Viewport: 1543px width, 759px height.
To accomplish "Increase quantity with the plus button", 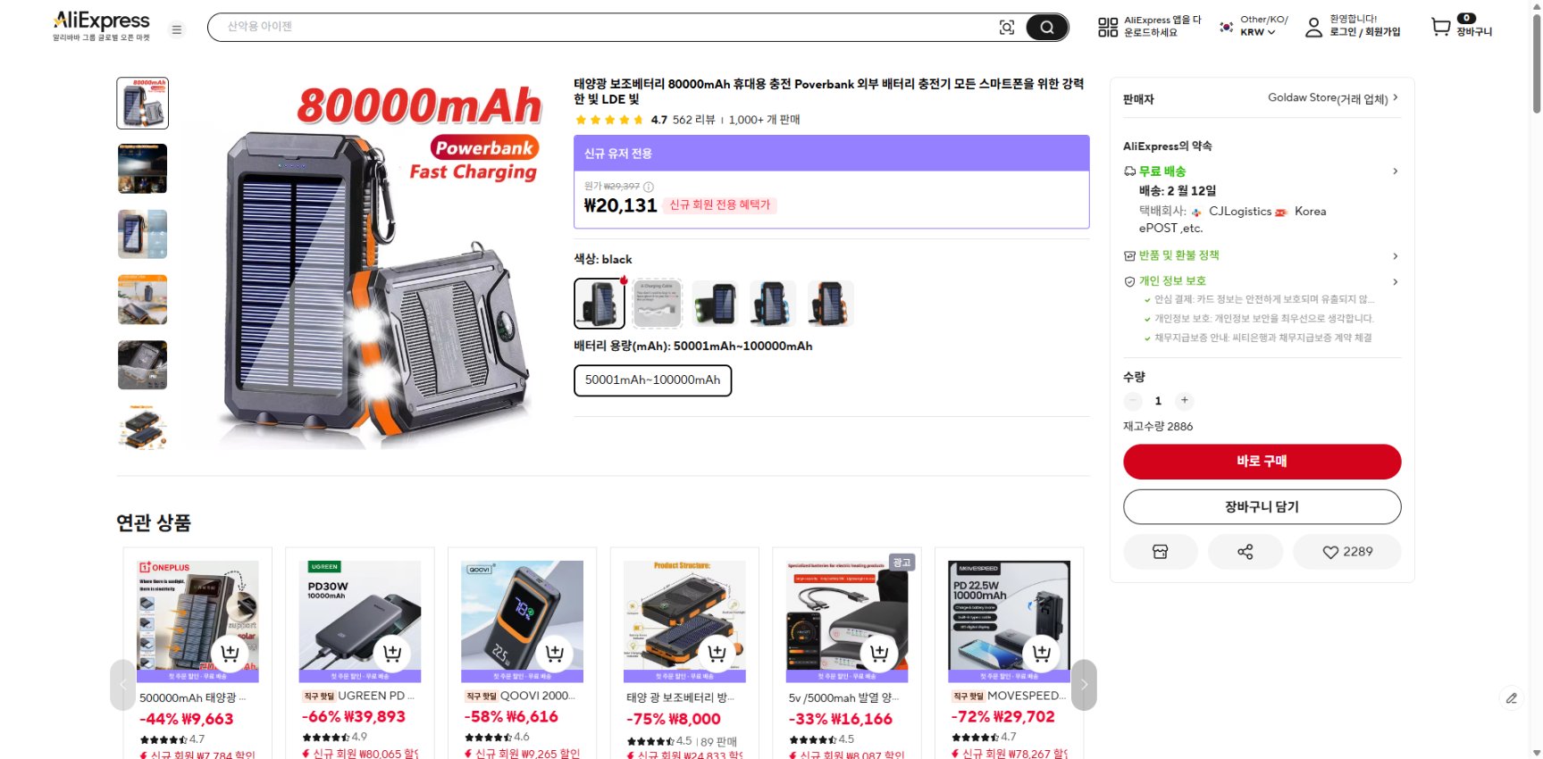I will pos(1184,401).
